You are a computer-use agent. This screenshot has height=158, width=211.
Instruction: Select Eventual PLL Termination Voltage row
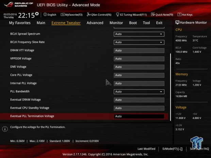click(84, 116)
